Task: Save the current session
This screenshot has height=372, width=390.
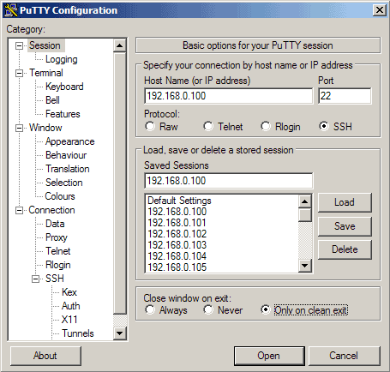Action: click(x=345, y=226)
